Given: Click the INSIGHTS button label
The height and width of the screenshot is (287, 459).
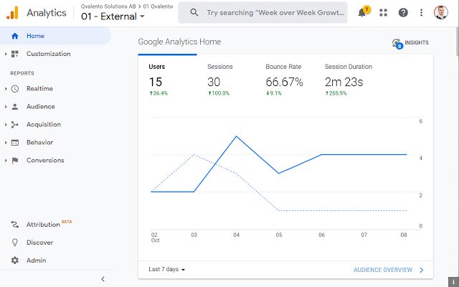Looking at the screenshot, I should (417, 43).
